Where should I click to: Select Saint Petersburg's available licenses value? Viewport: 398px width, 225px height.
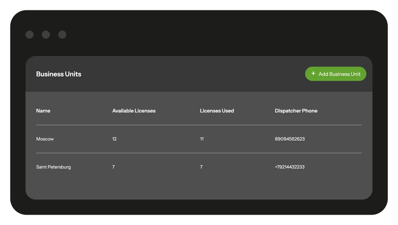point(114,167)
